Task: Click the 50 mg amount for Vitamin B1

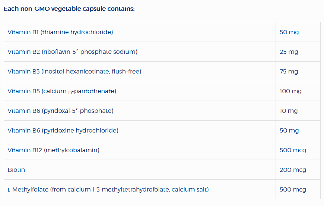Action: pyautogui.click(x=289, y=32)
